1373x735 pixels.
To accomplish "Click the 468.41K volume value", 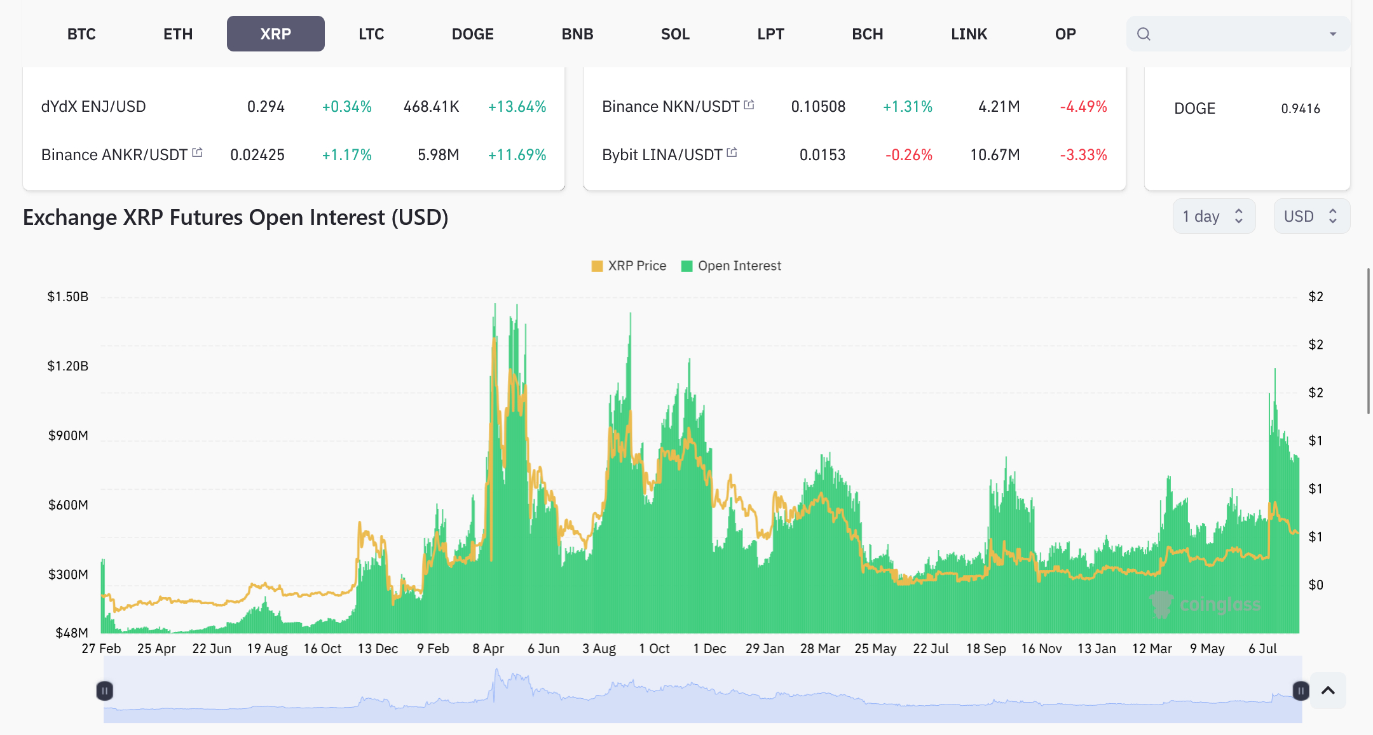I will click(431, 107).
